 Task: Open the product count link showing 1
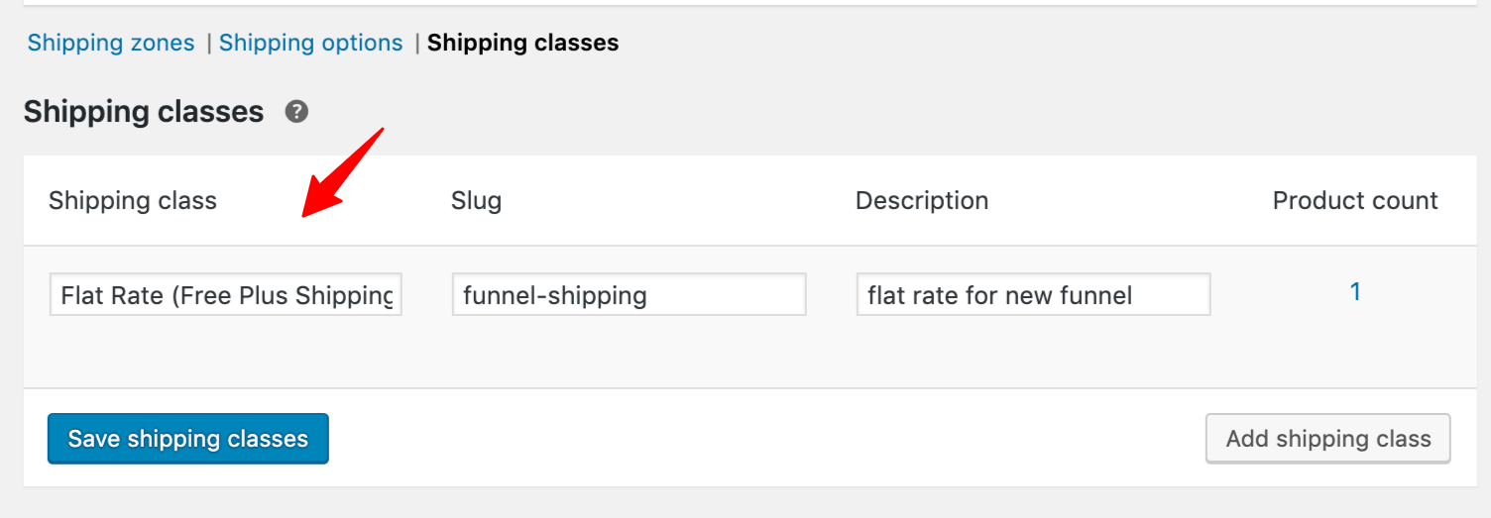pos(1355,292)
